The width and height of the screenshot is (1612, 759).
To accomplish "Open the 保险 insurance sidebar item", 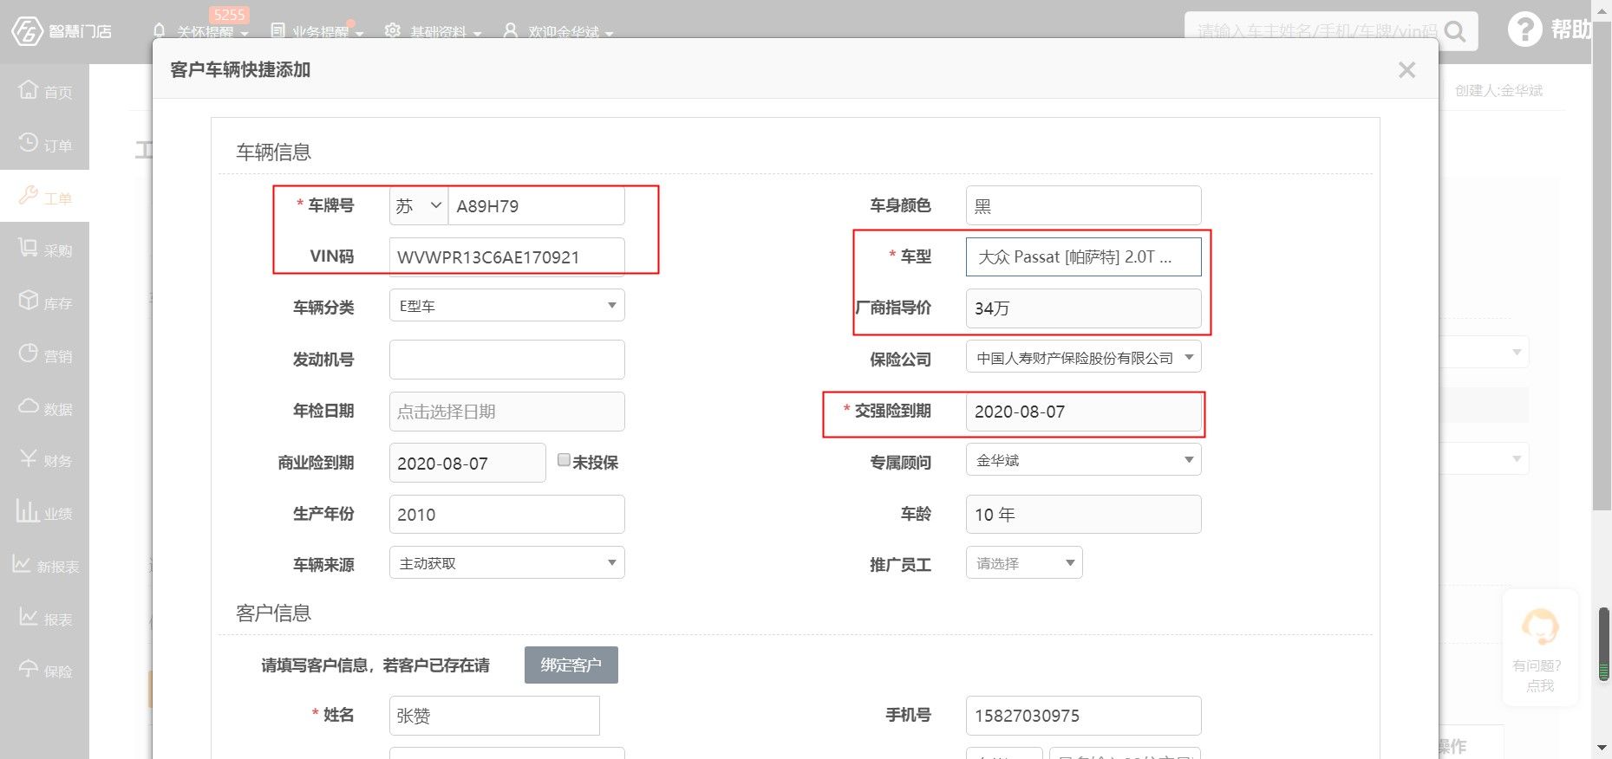I will [45, 671].
